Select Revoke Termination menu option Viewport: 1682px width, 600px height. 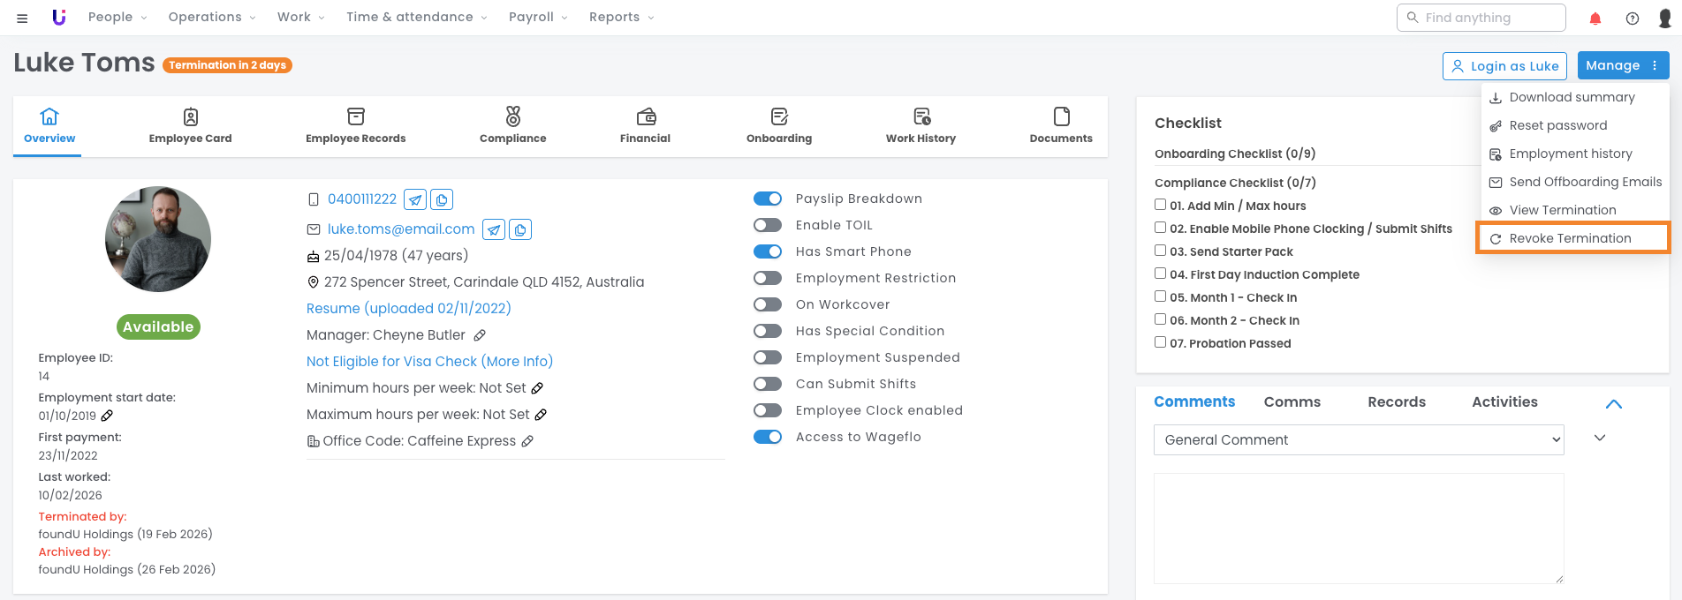click(x=1570, y=238)
